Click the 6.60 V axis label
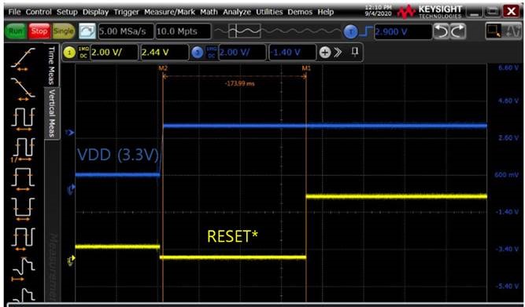 click(x=508, y=68)
